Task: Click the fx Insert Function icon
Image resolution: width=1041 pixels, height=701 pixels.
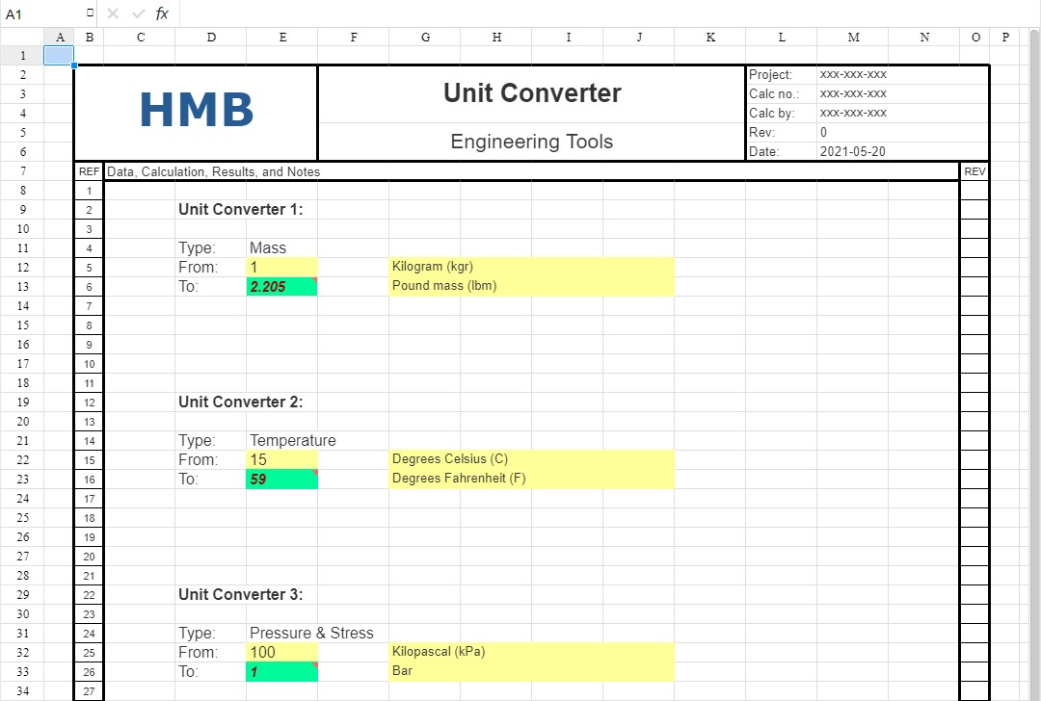Action: [x=162, y=13]
